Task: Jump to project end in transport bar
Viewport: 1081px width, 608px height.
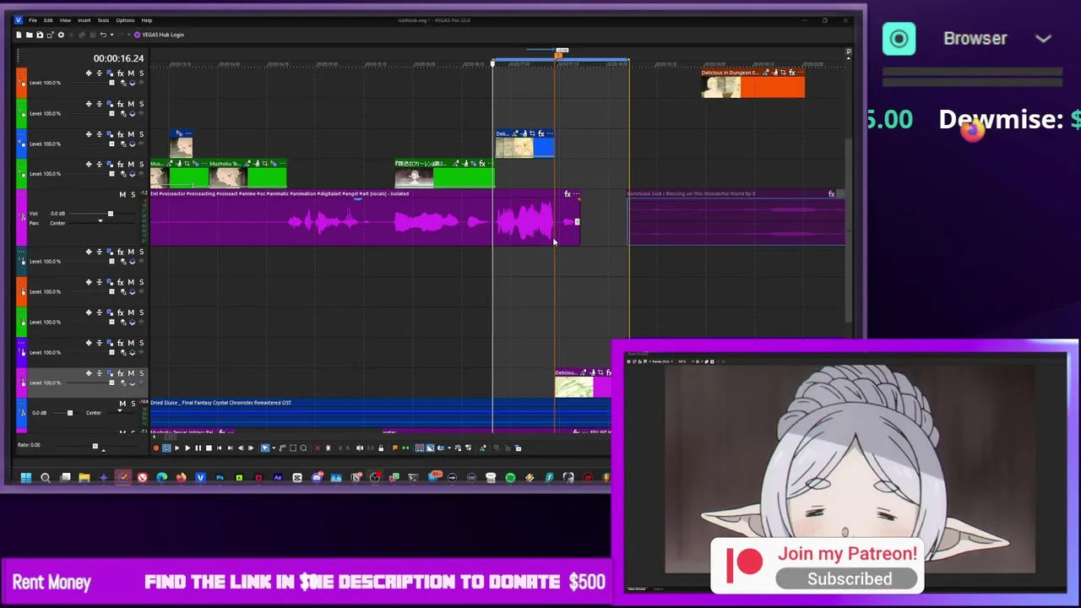Action: 230,448
